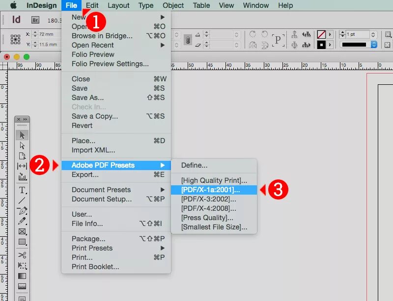Viewport: 393px width, 301px height.
Task: Click the stroke weight 1 pt field
Action: 358,34
